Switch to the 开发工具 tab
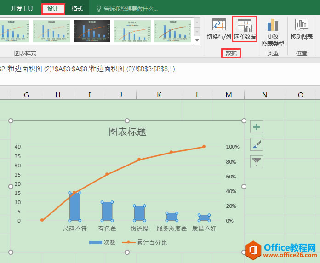320x263 pixels. [x=22, y=9]
